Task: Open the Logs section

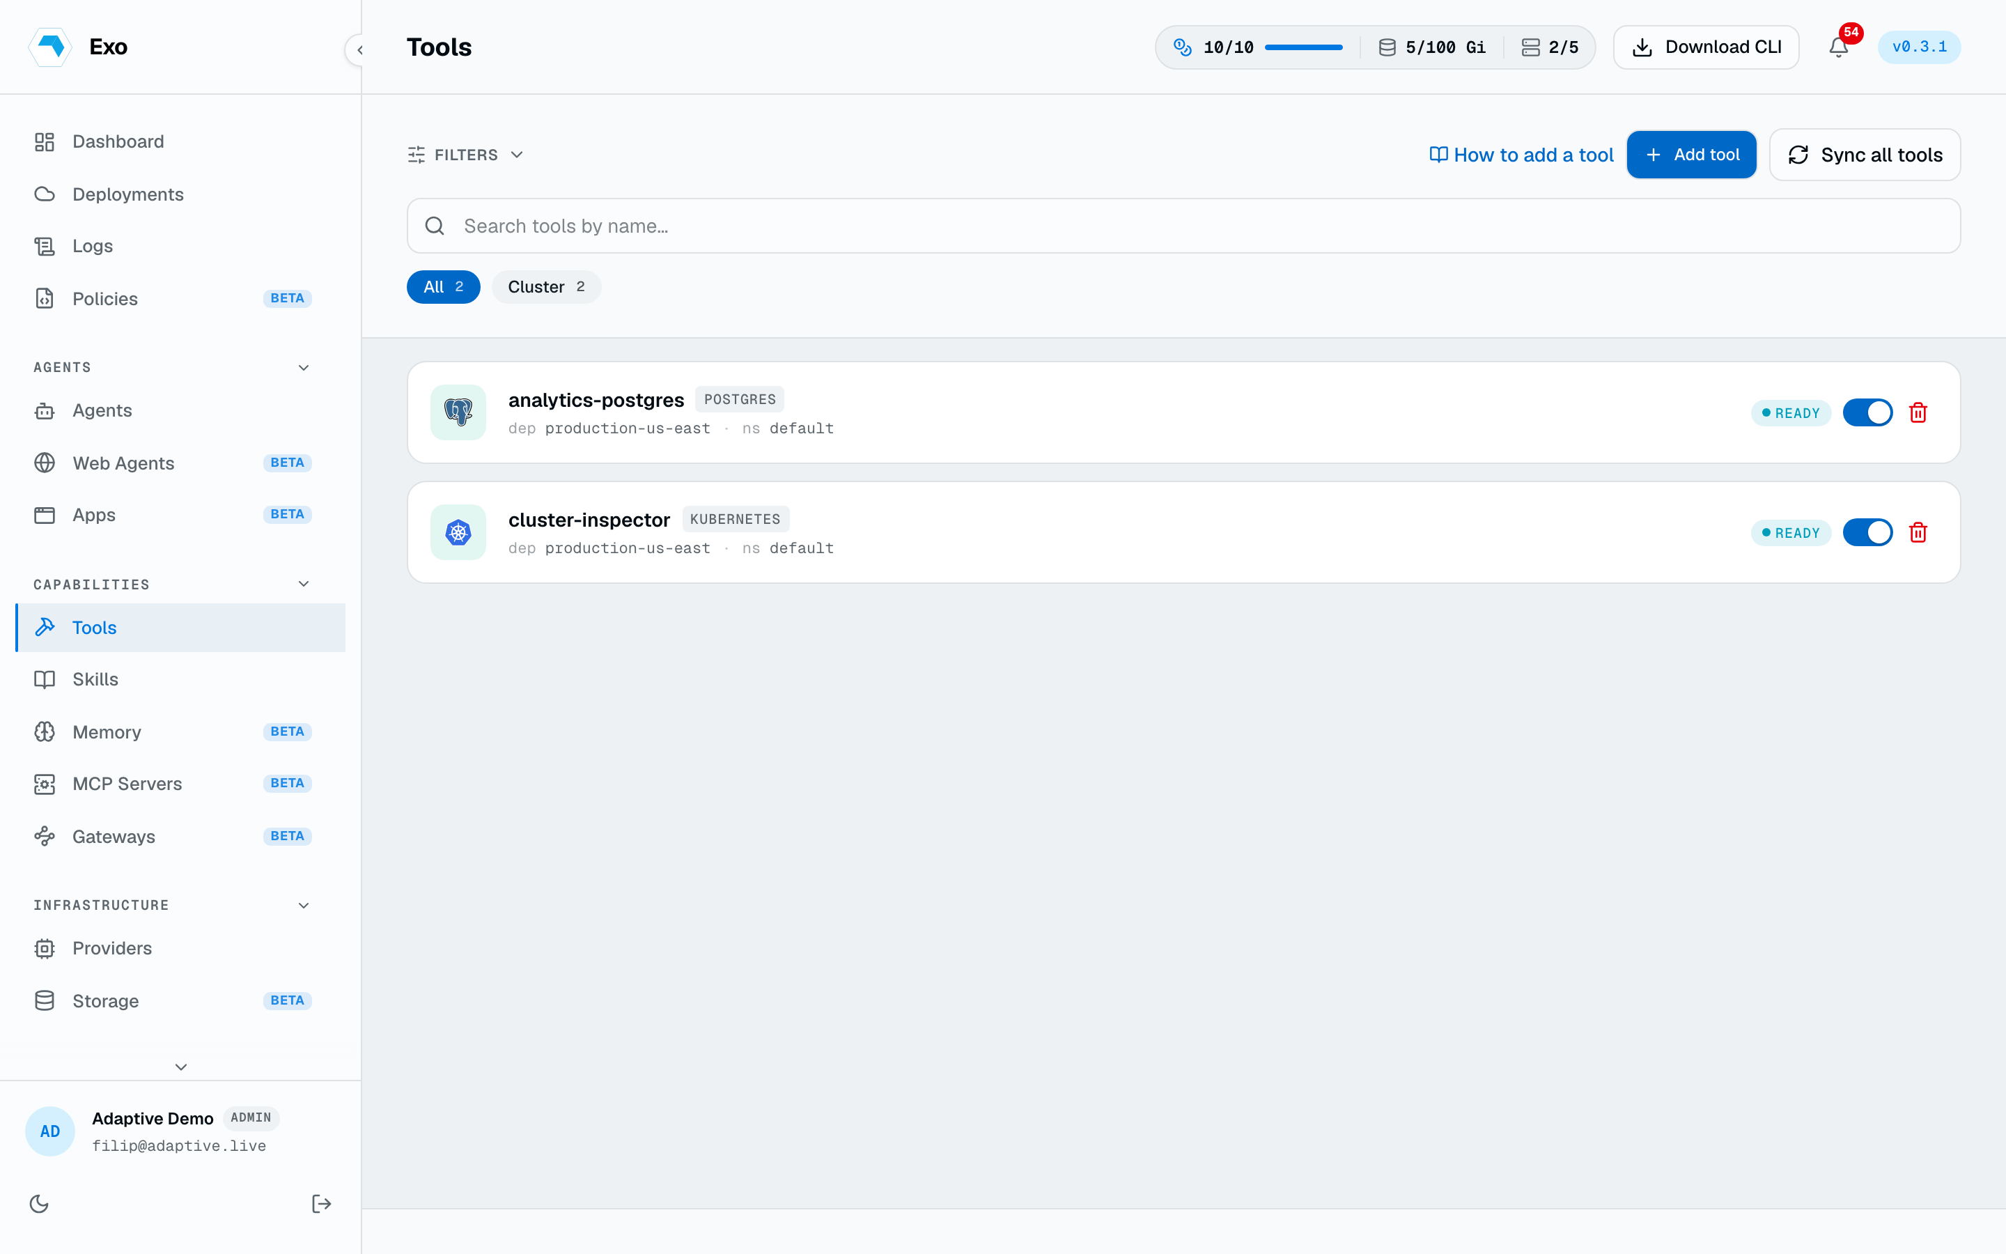Action: [180, 247]
